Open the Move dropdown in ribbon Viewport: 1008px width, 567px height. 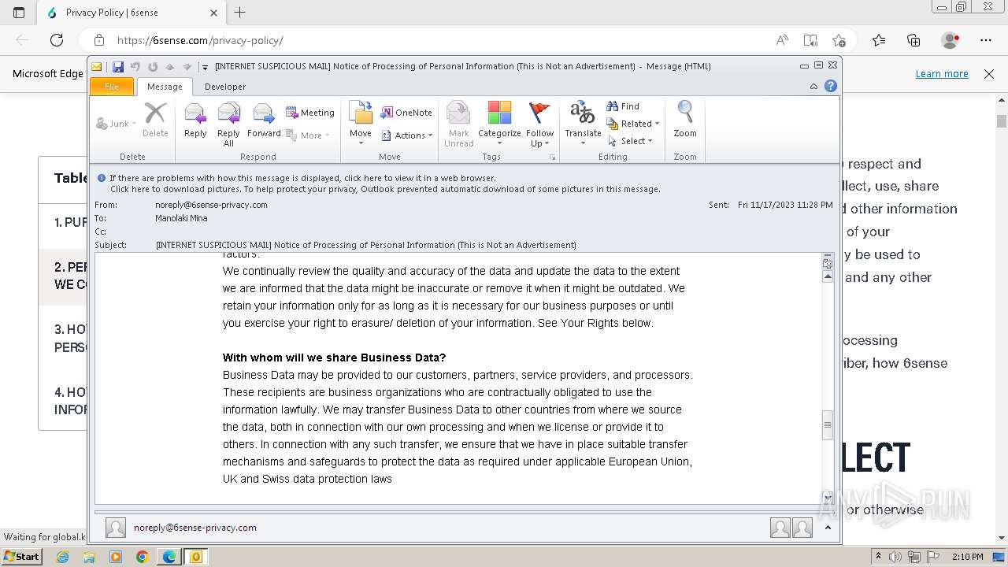[x=361, y=124]
